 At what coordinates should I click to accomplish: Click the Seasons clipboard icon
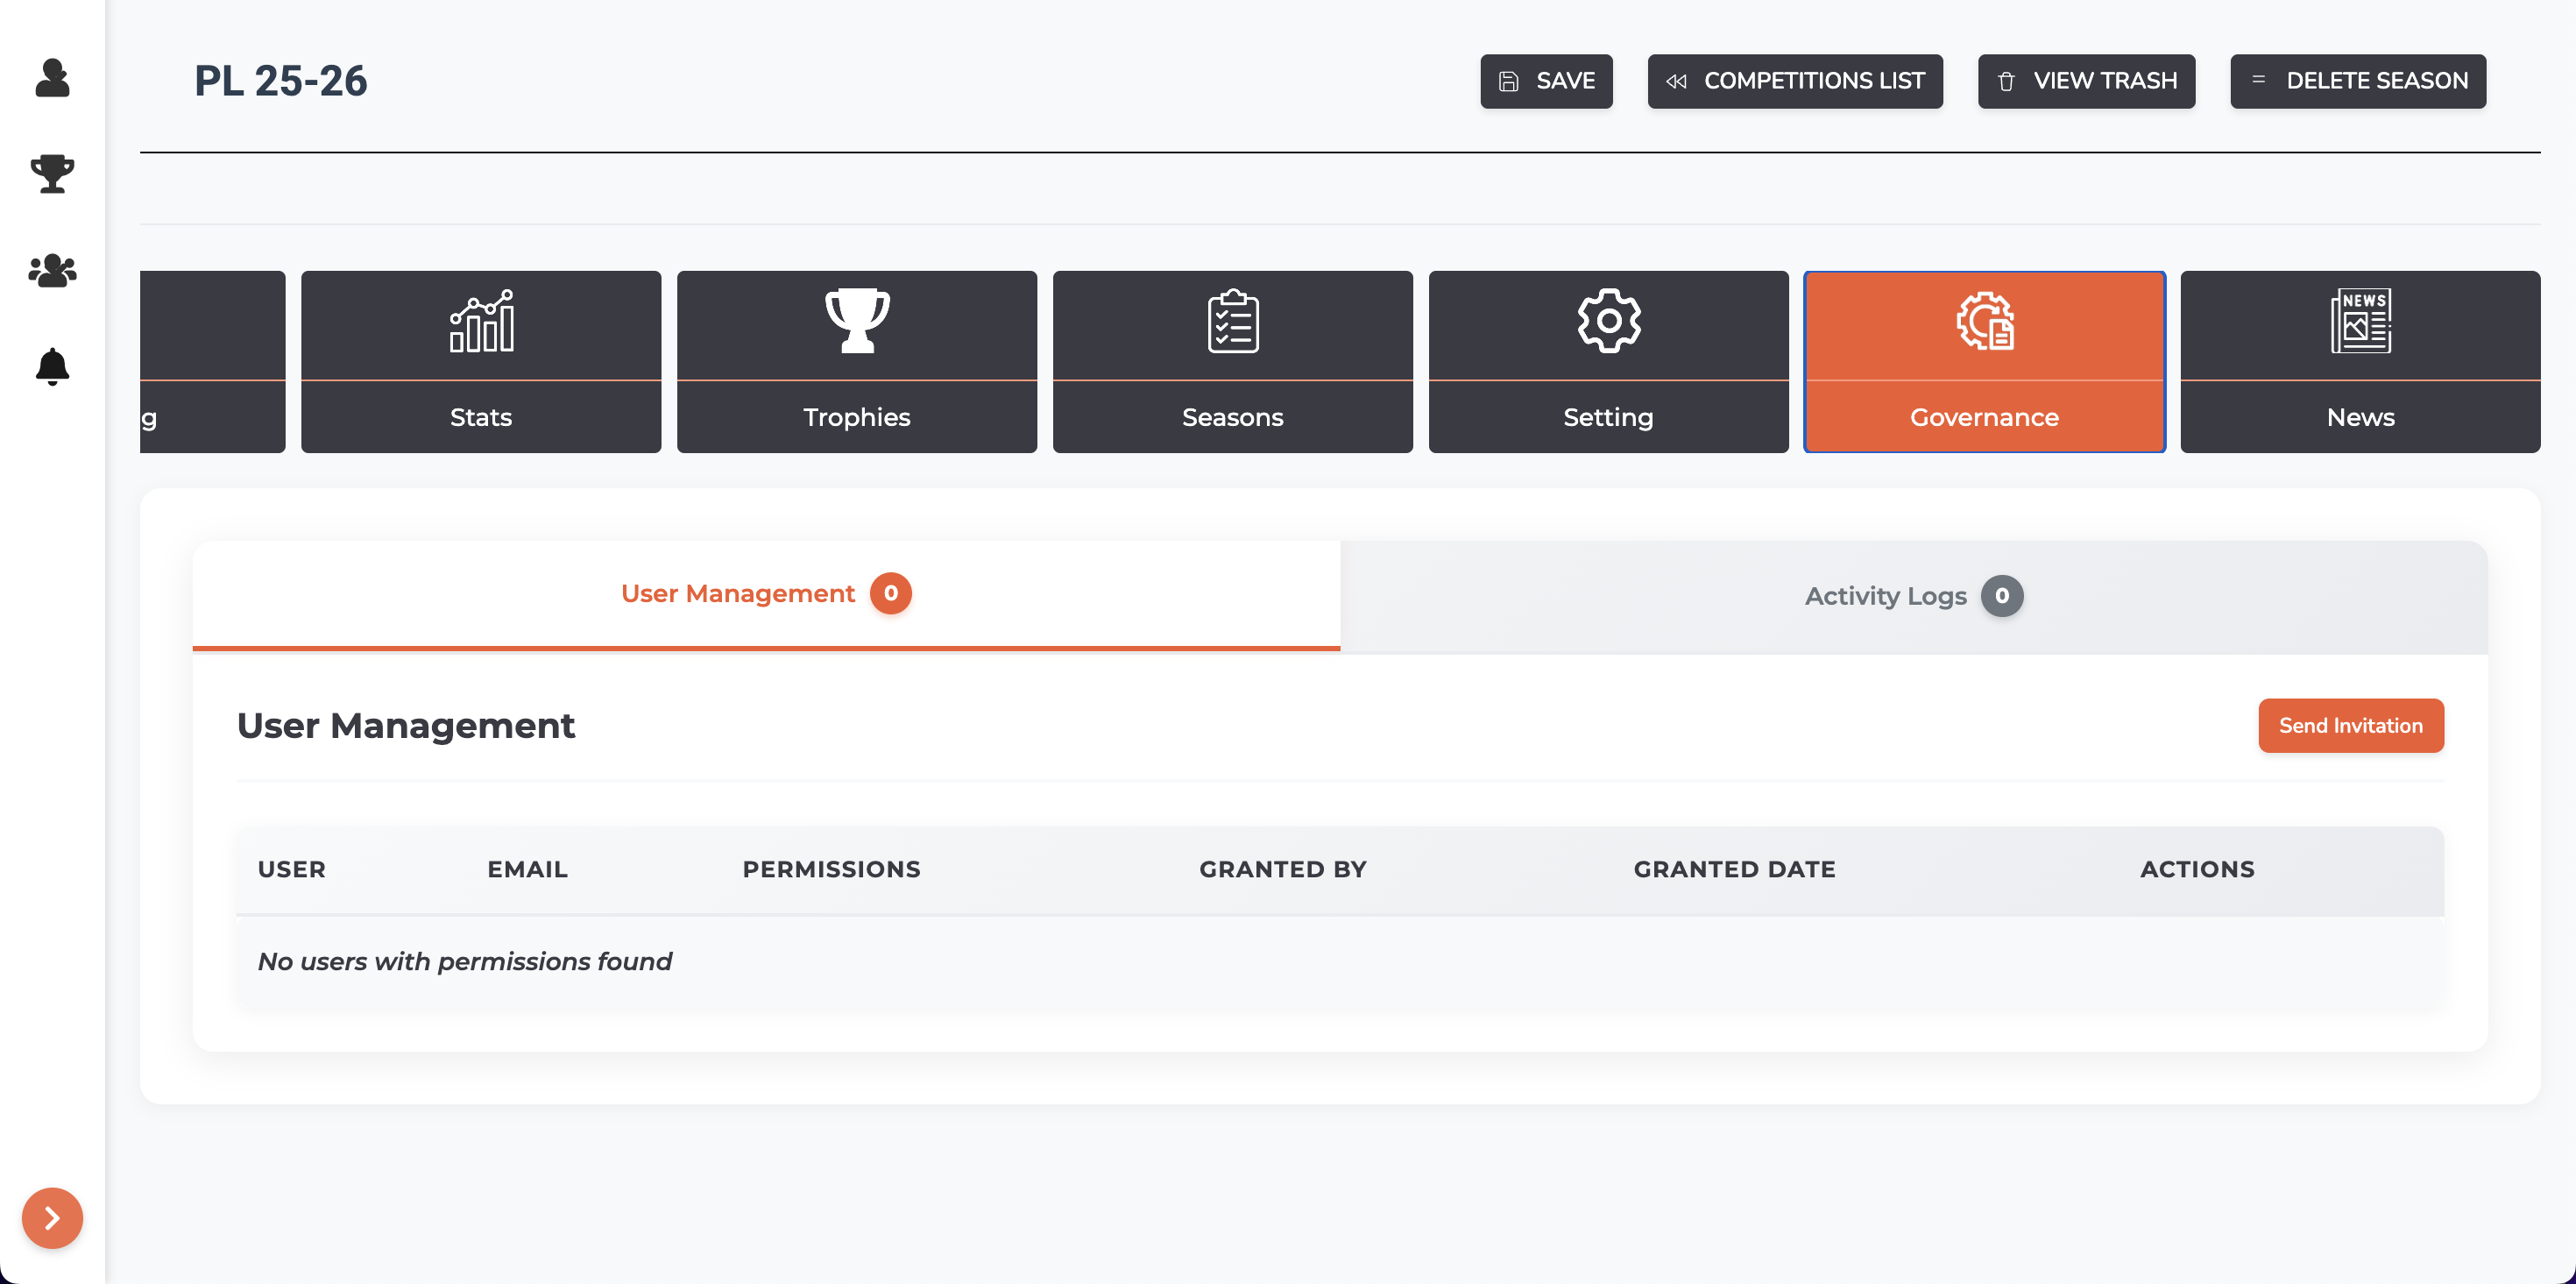pos(1233,321)
